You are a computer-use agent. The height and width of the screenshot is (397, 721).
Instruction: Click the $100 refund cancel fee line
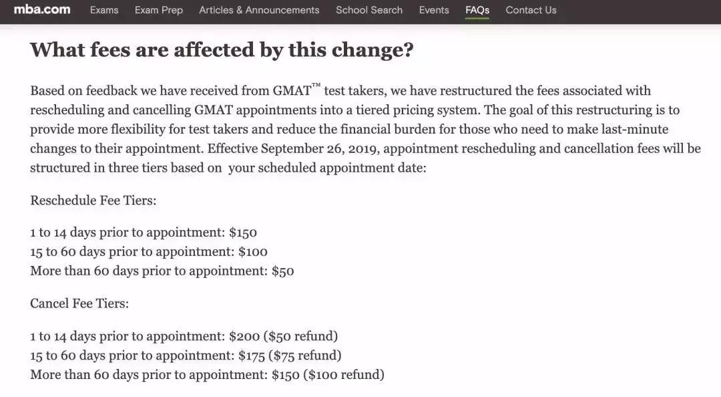tap(207, 375)
